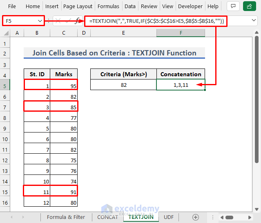The height and width of the screenshot is (223, 261).
Task: Select the 'St. ID' header cell
Action: tap(37, 74)
